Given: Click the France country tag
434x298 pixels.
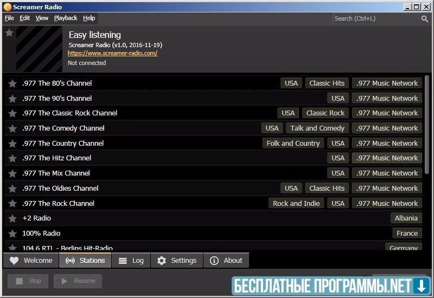Looking at the screenshot, I should (x=407, y=234).
